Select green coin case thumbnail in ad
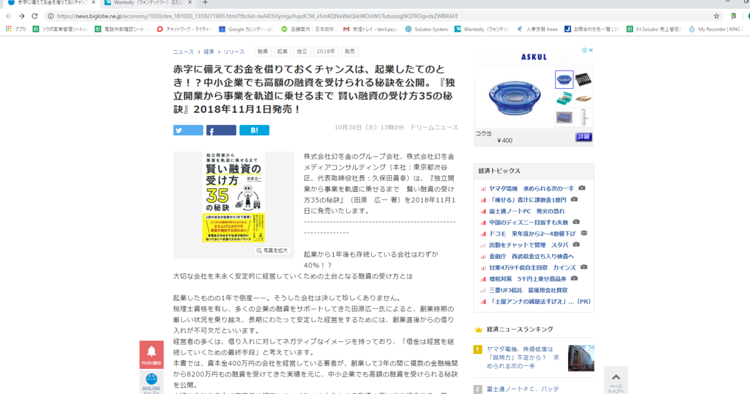This screenshot has width=750, height=394. click(x=564, y=98)
